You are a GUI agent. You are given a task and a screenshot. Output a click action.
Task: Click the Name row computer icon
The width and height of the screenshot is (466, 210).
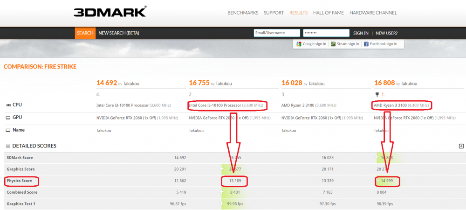pos(8,130)
